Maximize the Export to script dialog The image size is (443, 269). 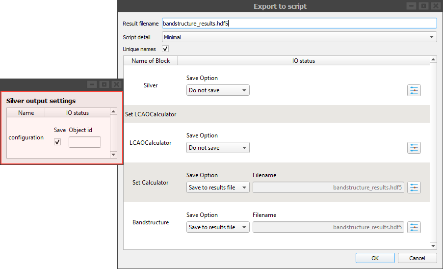point(423,6)
